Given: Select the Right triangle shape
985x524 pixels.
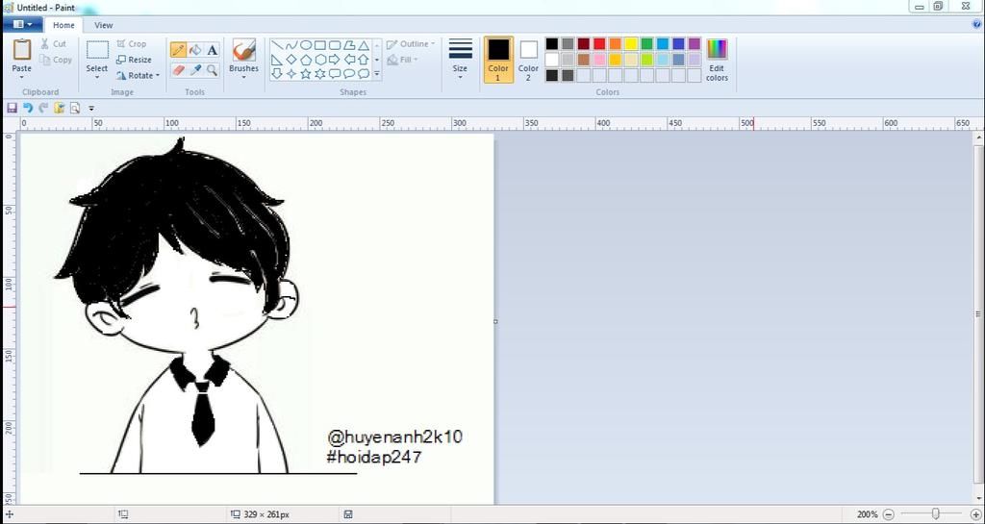Looking at the screenshot, I should 276,60.
